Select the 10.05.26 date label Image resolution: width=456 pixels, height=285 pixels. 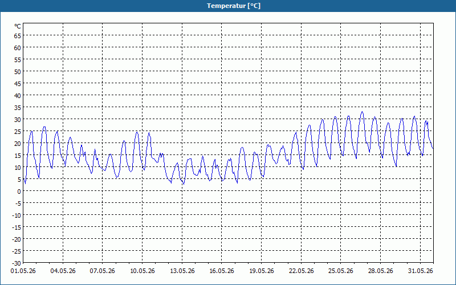point(142,271)
